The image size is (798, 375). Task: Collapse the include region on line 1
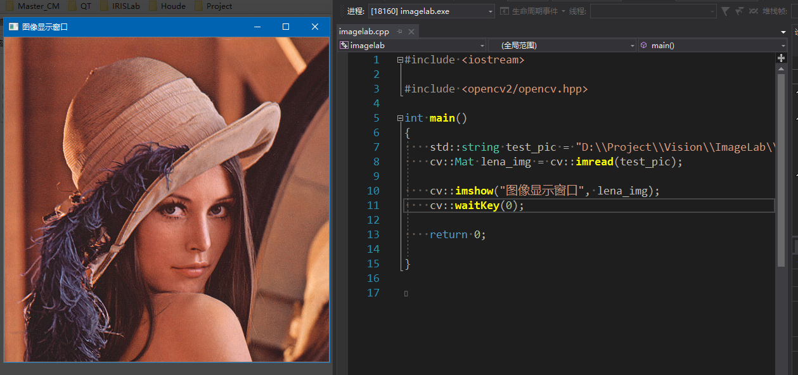pos(399,59)
